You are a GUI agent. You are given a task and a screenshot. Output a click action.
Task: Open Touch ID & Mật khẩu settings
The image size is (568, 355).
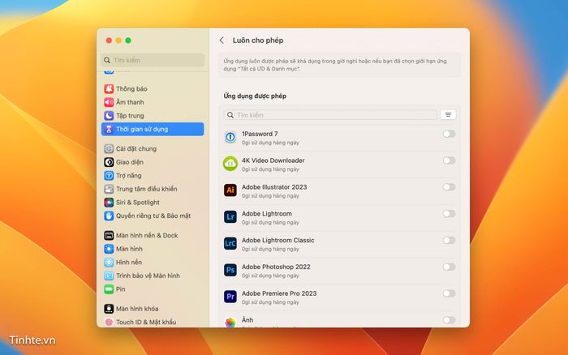[153, 322]
